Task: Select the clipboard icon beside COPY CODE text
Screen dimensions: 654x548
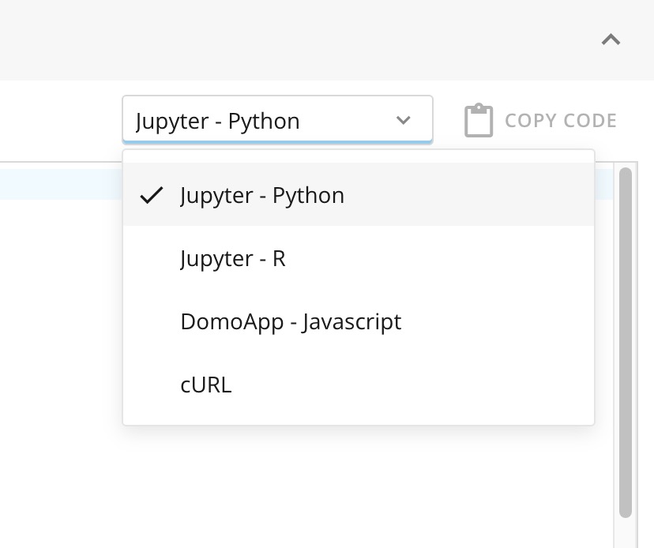Action: tap(478, 120)
